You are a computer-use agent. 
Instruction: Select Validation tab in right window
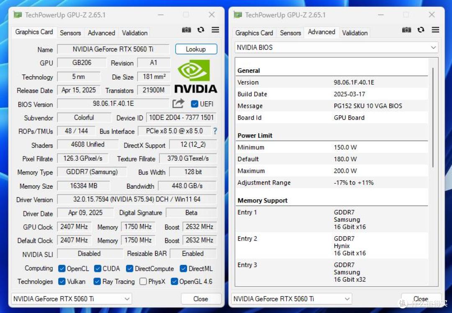(x=355, y=33)
